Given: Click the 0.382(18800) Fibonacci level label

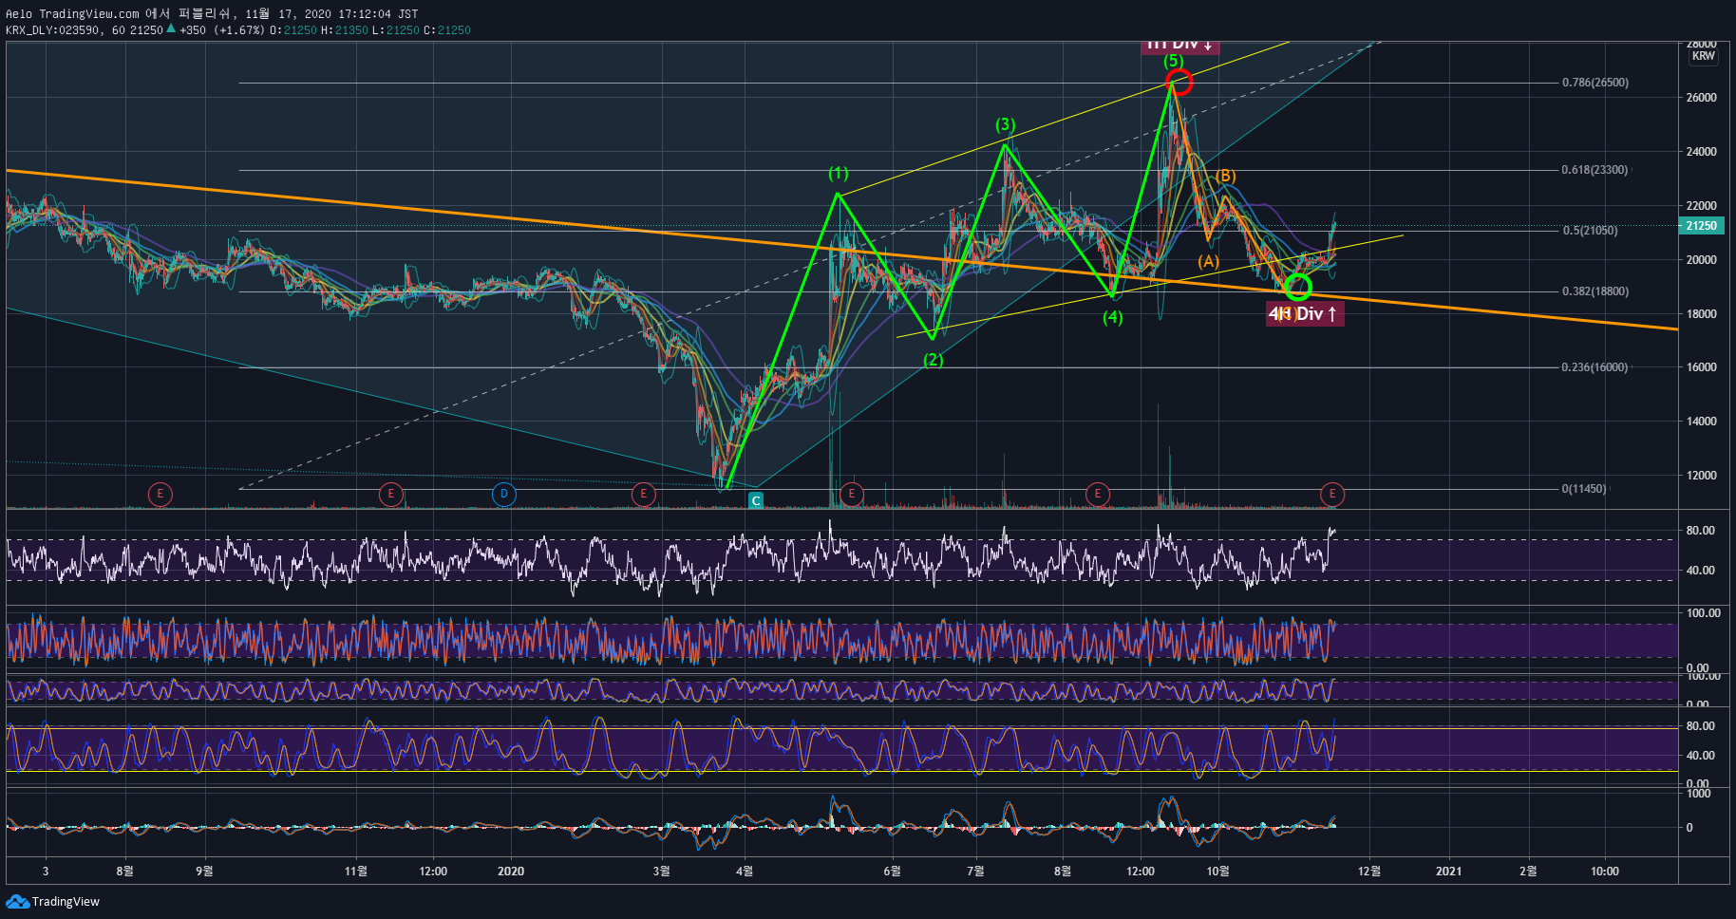Looking at the screenshot, I should point(1594,291).
